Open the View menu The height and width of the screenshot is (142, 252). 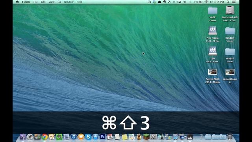pos(52,2)
